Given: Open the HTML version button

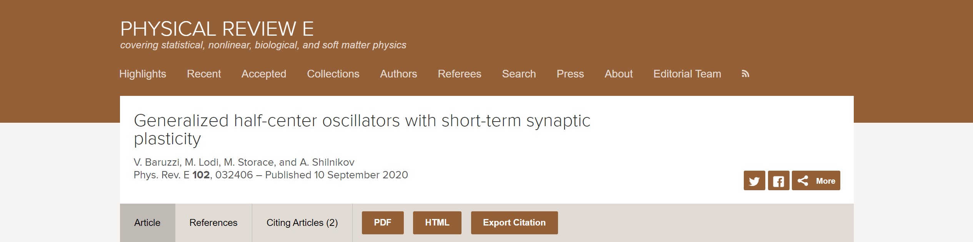Looking at the screenshot, I should point(437,223).
